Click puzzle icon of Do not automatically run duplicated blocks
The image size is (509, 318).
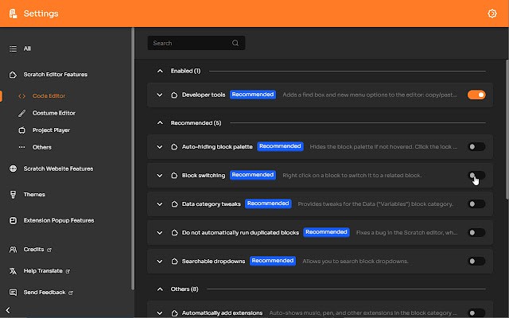point(174,233)
